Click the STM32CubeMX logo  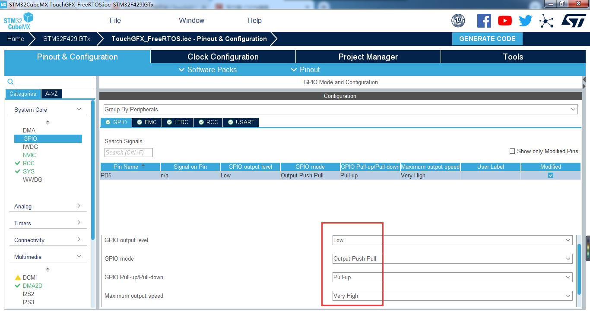18,21
